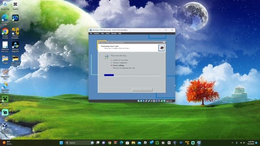Open the Recycle Bin desktop icon
260x146 pixels.
coord(5,6)
